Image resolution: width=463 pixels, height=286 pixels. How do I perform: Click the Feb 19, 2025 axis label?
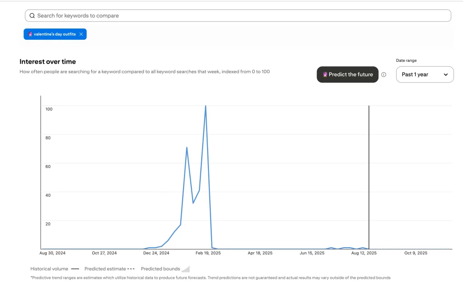point(208,253)
